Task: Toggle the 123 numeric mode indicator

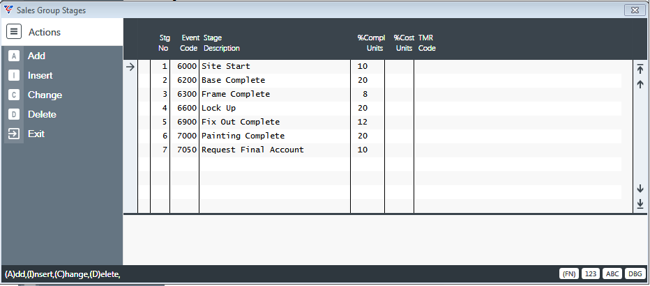Action: tap(590, 273)
